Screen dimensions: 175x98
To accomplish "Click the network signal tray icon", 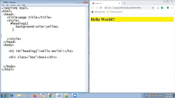I will coord(159,96).
